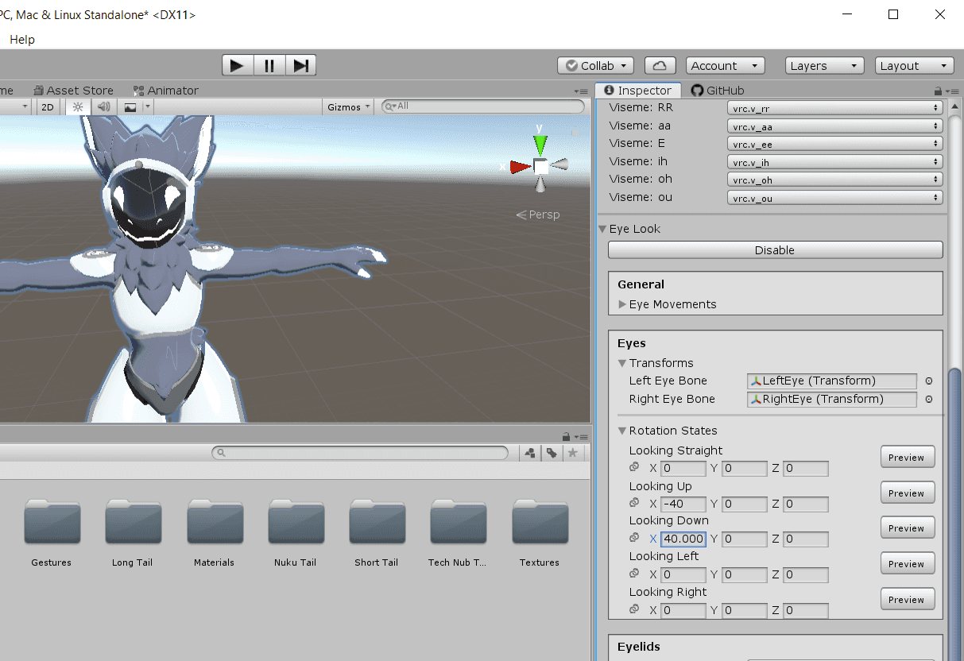Screen dimensions: 964x661
Task: Toggle scene audio speaker icon
Action: 103,107
